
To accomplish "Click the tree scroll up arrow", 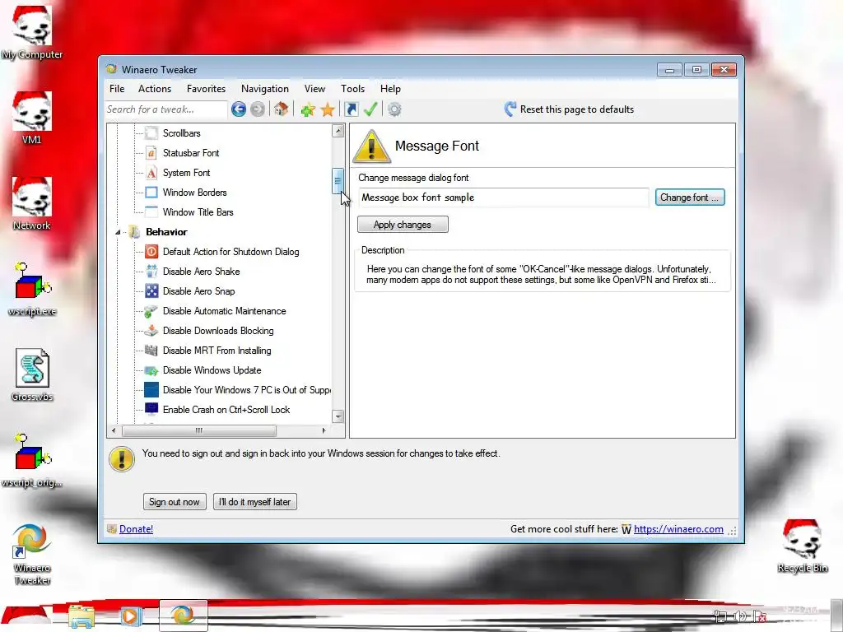I will (338, 131).
